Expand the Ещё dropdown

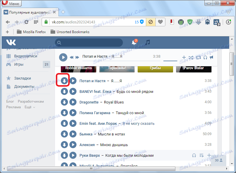coord(30,107)
